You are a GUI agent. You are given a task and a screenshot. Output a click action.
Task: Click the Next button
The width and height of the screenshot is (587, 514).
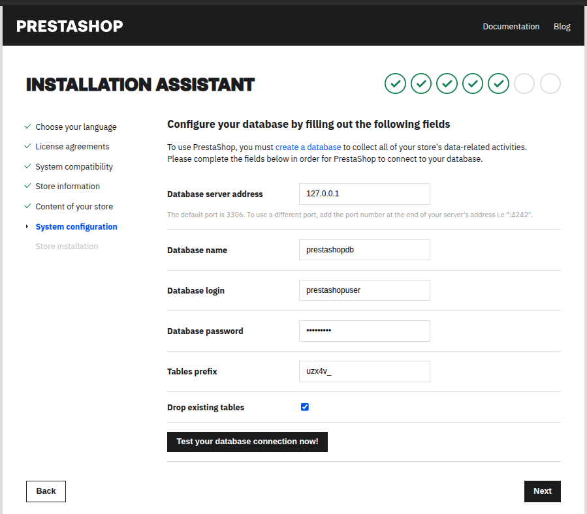(542, 491)
